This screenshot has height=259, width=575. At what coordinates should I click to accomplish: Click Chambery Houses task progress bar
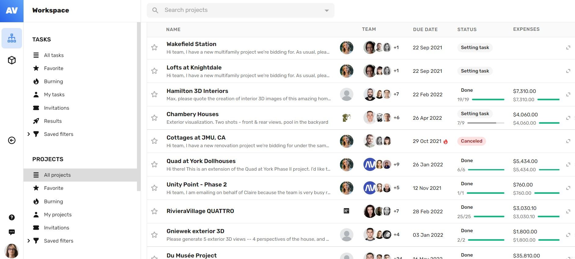(x=486, y=123)
